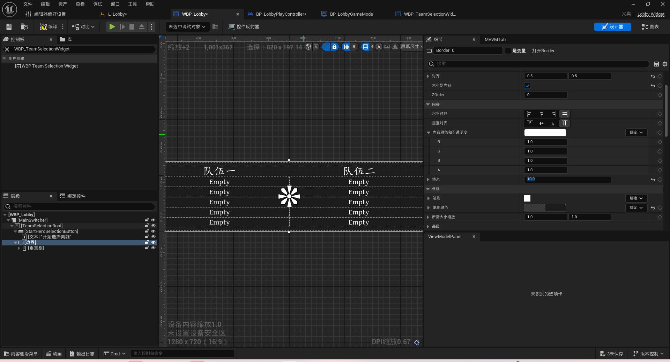670x362 pixels.
Task: Click the preview background image icon
Action: [x=387, y=47]
